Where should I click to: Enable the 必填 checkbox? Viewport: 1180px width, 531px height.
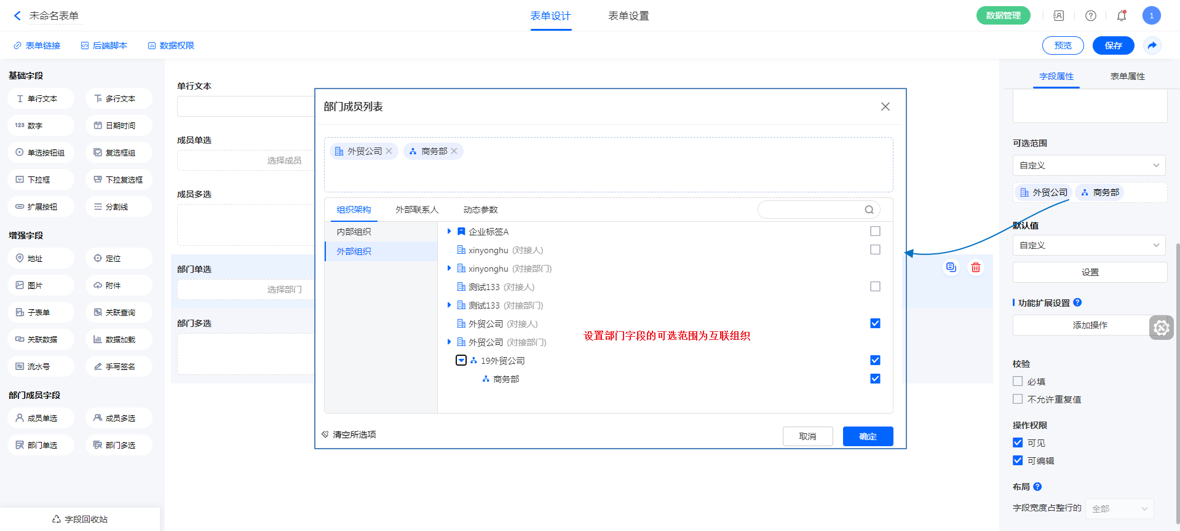pos(1018,382)
